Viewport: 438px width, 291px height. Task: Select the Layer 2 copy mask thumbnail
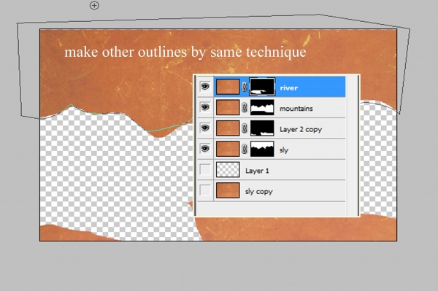click(262, 128)
